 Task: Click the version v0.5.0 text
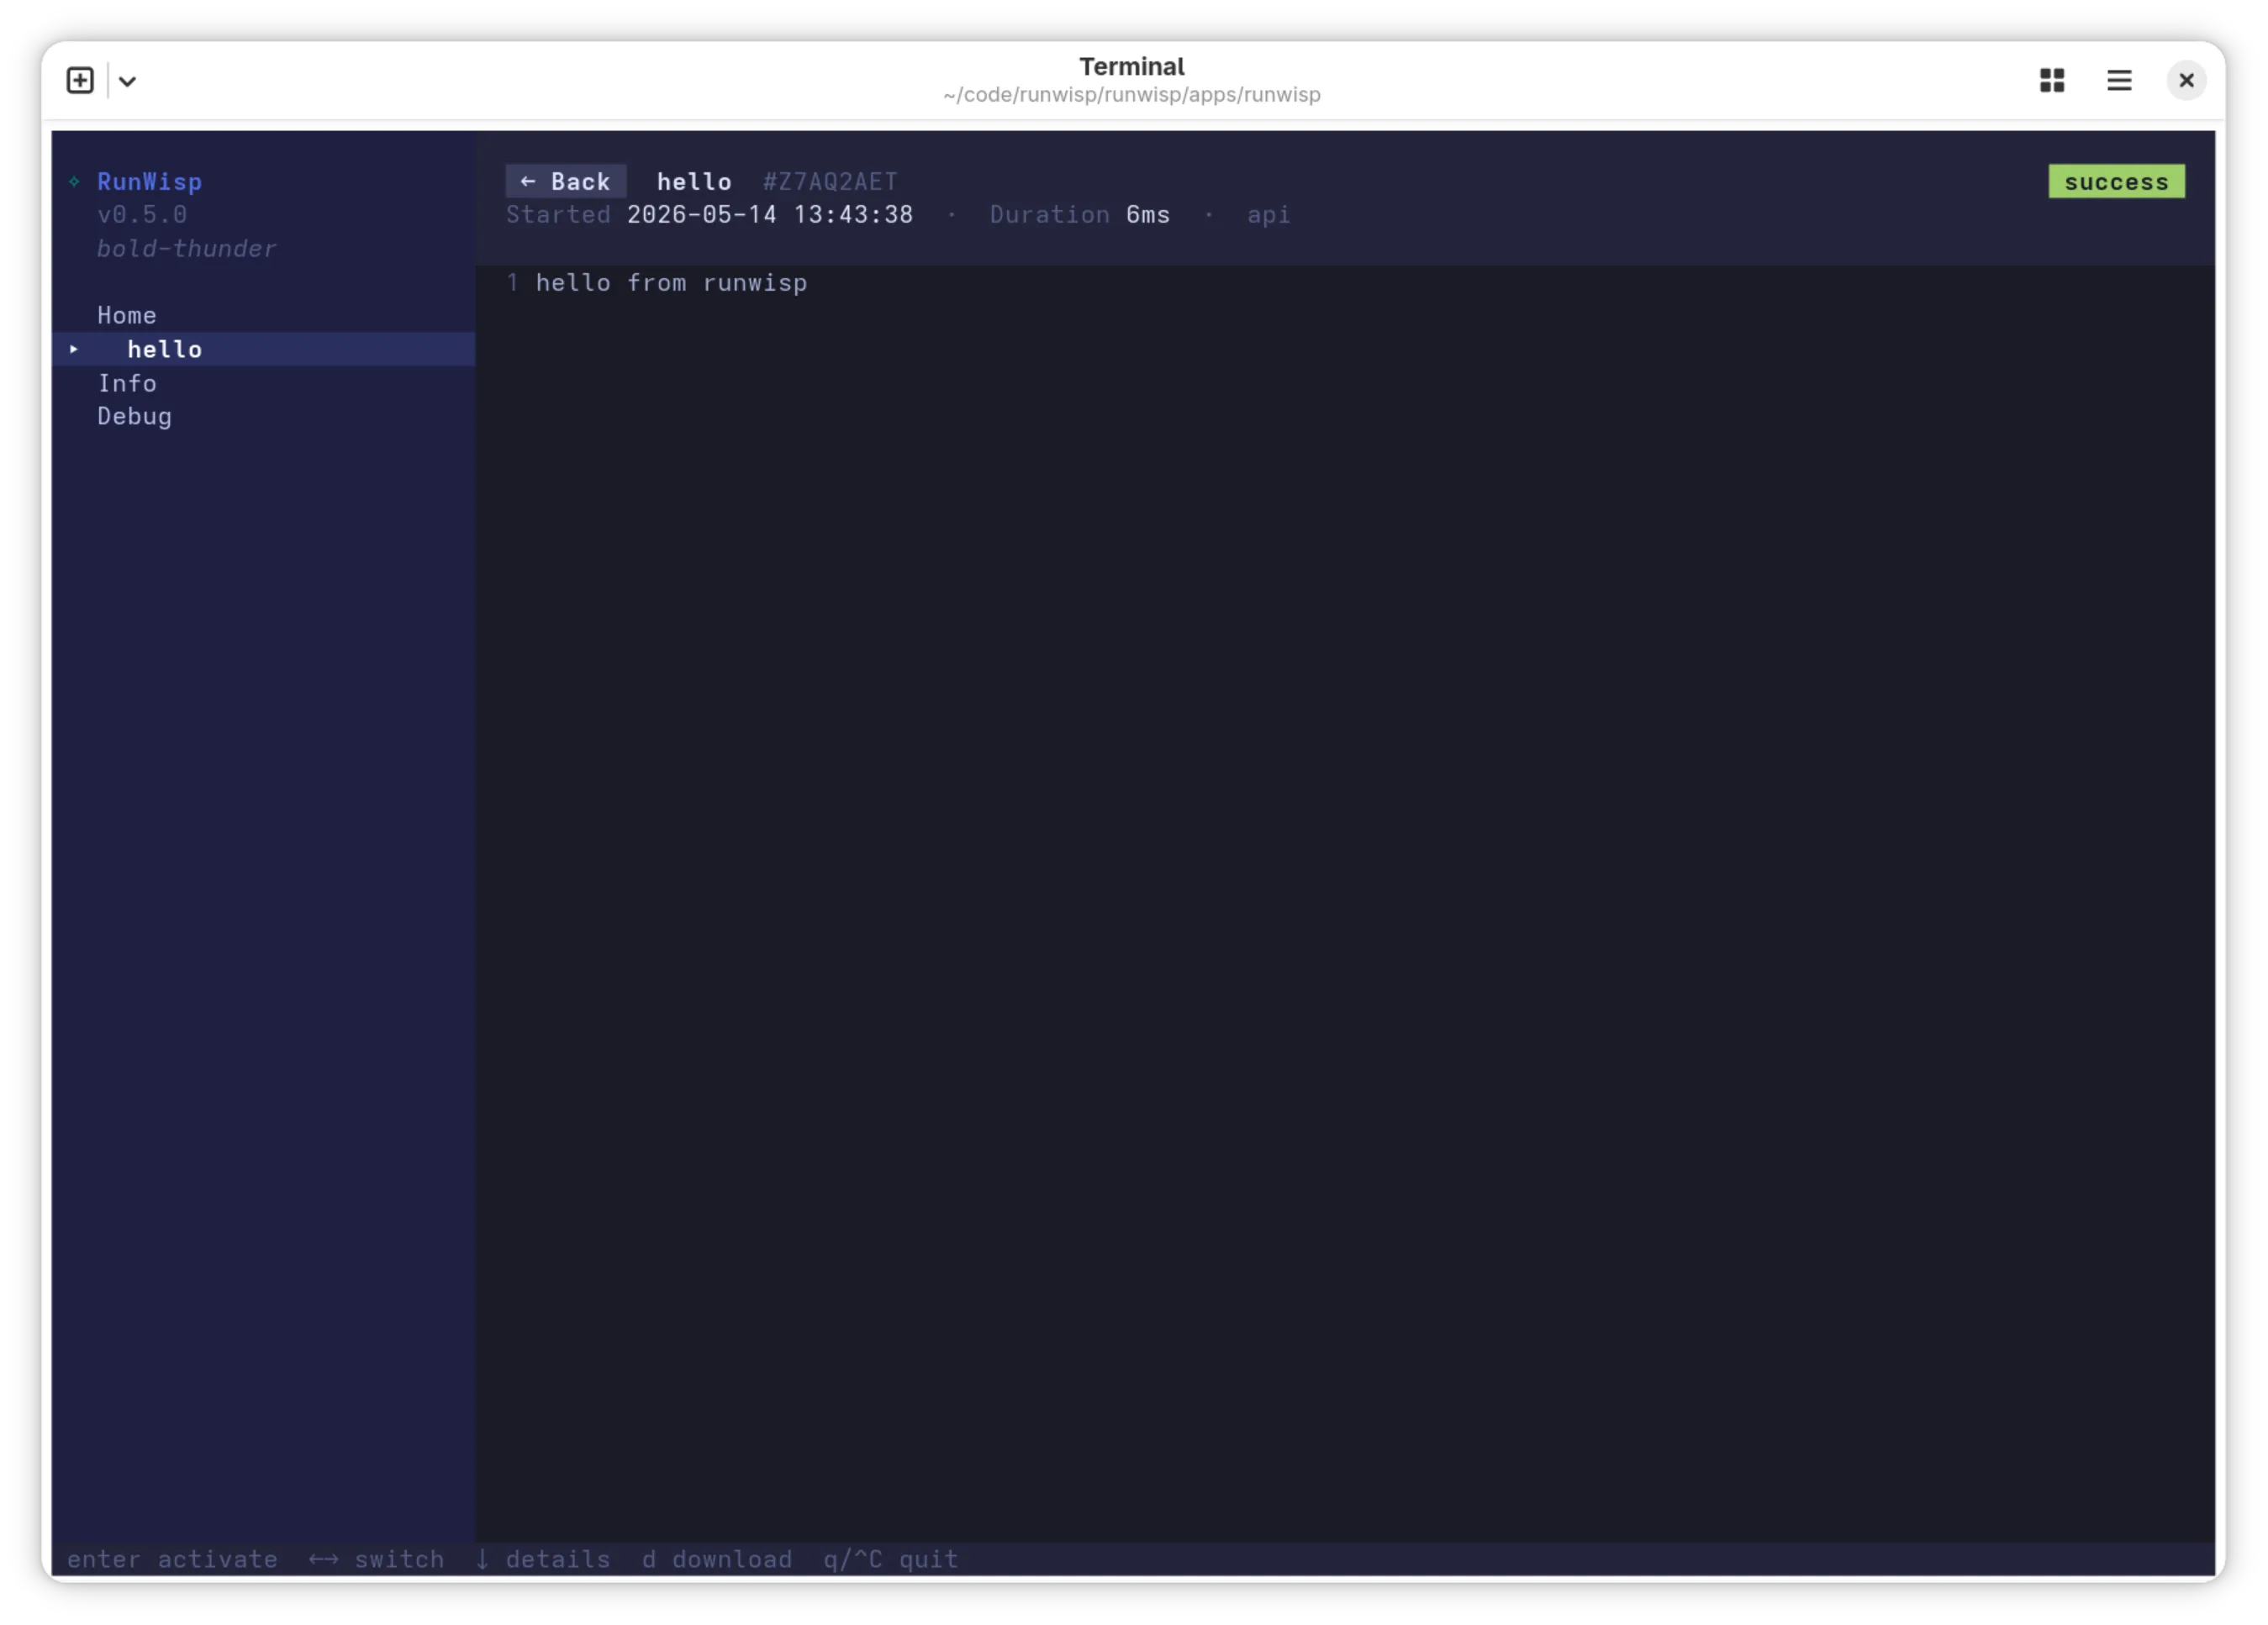(x=141, y=214)
